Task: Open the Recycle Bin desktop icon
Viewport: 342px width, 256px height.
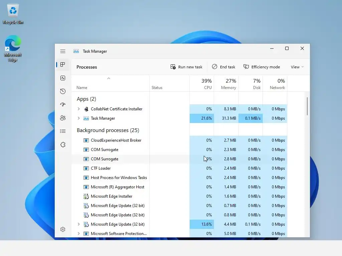Action: (13, 14)
